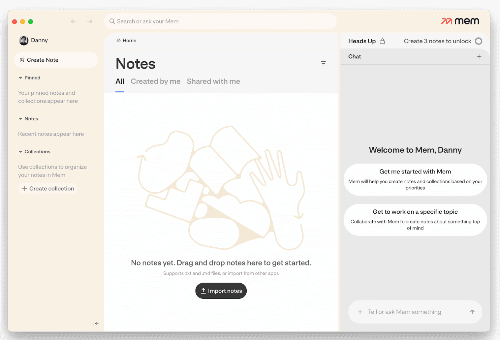Collapse the Notes section

(x=20, y=118)
